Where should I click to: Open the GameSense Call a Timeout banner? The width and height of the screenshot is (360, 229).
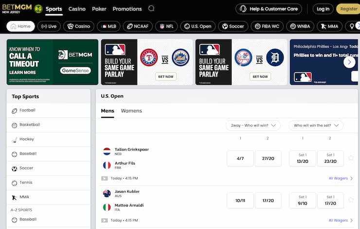pos(53,62)
